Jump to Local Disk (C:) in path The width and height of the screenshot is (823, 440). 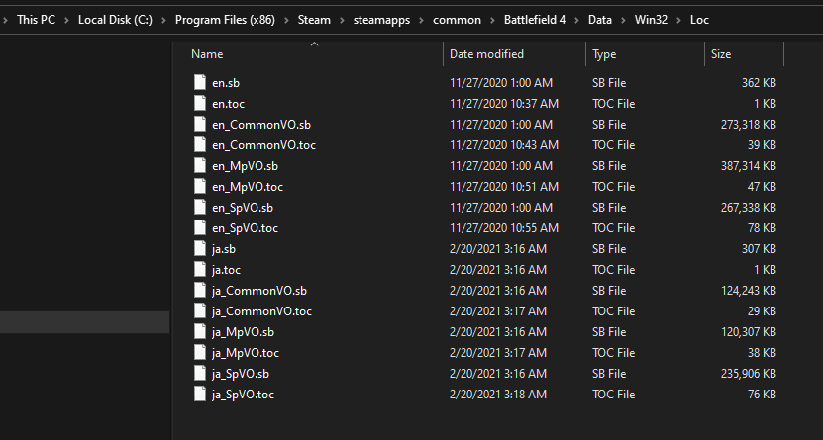coord(115,19)
